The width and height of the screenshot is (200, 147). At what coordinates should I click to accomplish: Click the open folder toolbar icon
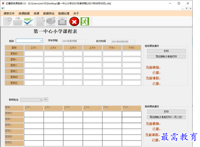[18, 21]
